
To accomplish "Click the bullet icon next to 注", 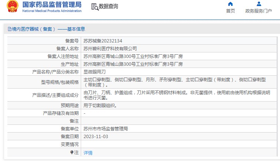I will tap(72, 152).
